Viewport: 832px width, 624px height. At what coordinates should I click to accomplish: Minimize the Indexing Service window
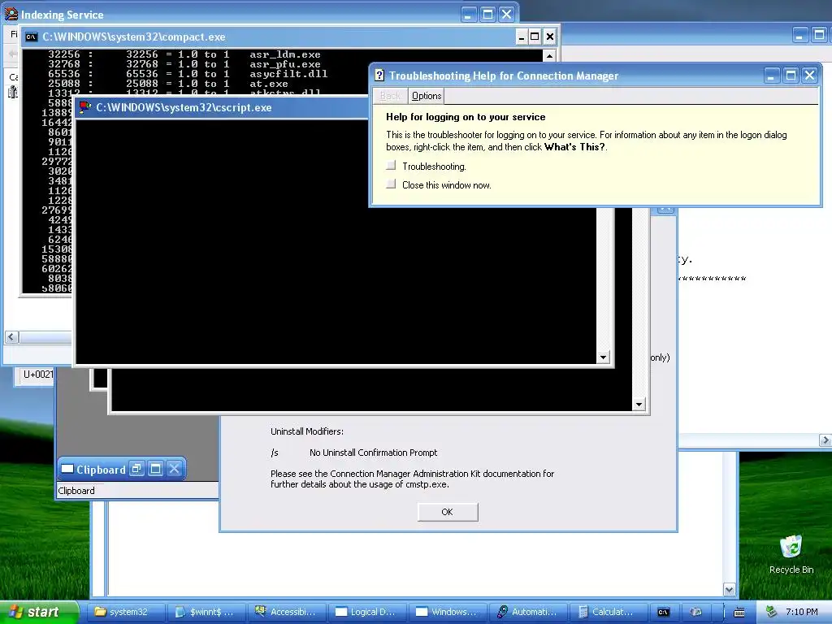pos(467,15)
